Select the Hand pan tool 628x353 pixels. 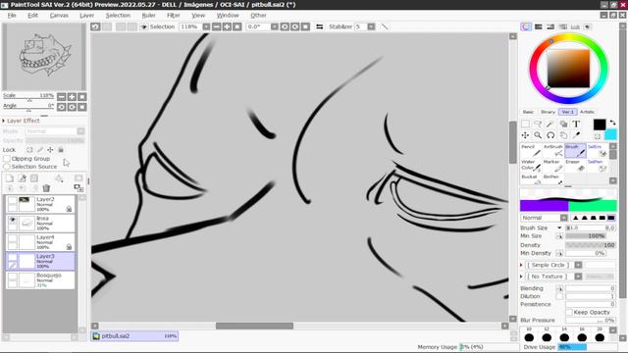point(563,135)
